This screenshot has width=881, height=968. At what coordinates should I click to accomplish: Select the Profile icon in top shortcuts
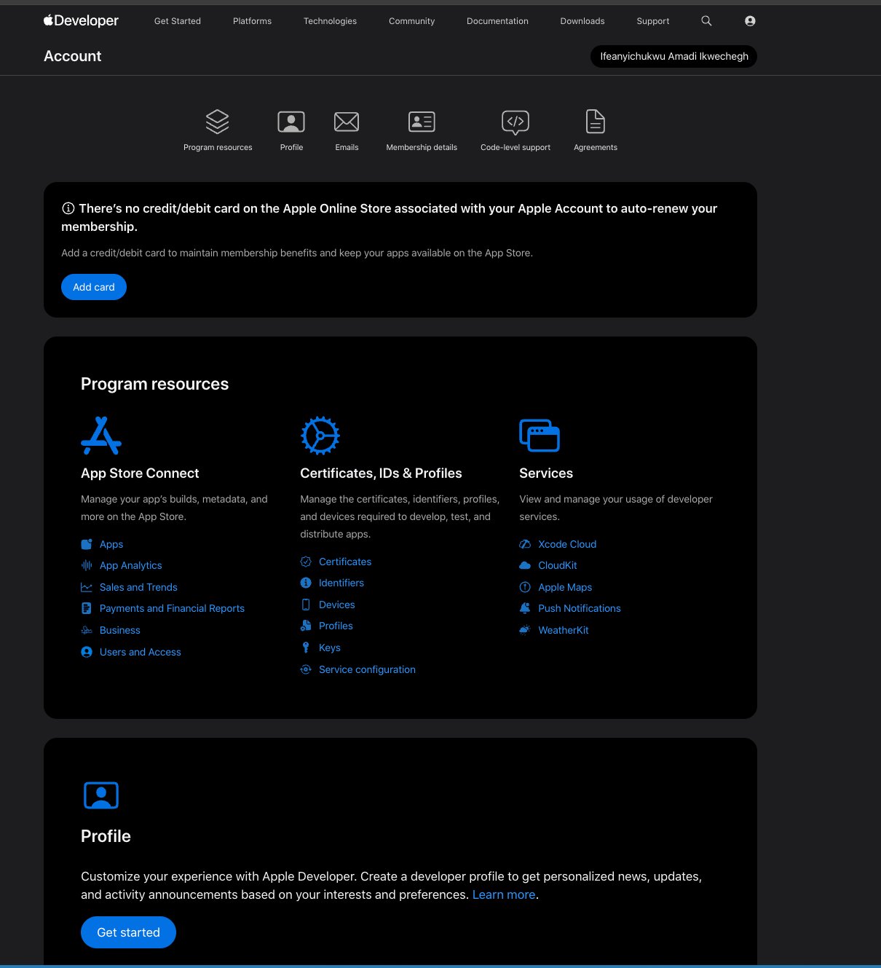pos(291,122)
